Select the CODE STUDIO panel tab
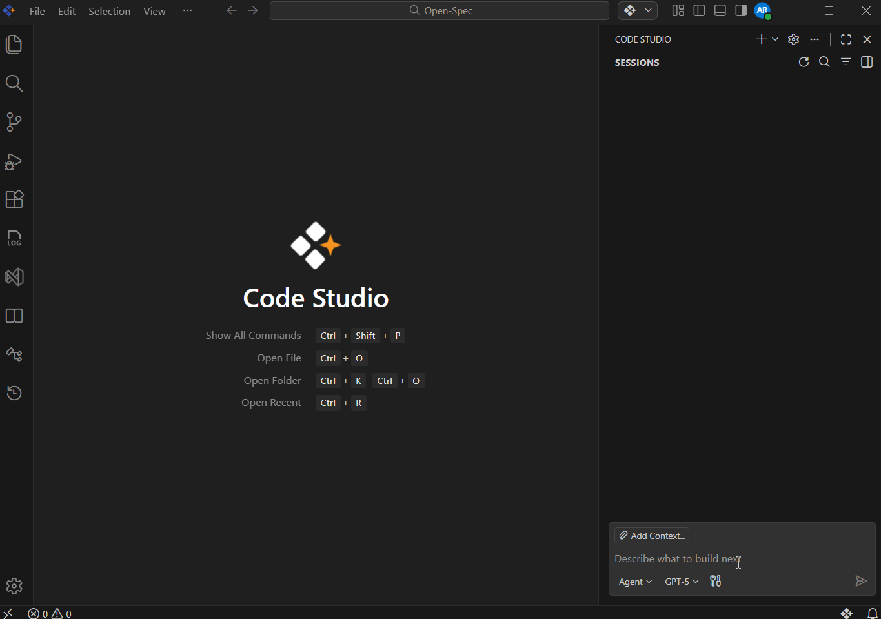881x619 pixels. tap(643, 39)
